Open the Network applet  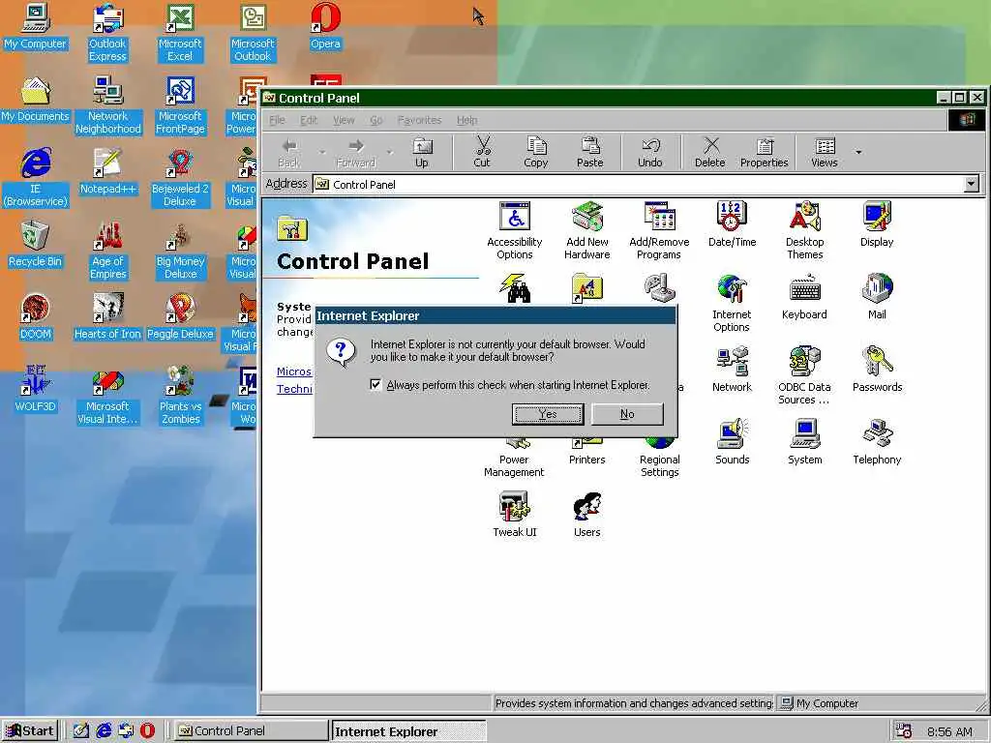tap(732, 371)
